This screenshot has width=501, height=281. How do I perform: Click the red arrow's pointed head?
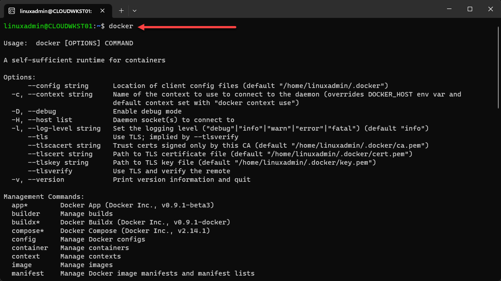pos(140,27)
